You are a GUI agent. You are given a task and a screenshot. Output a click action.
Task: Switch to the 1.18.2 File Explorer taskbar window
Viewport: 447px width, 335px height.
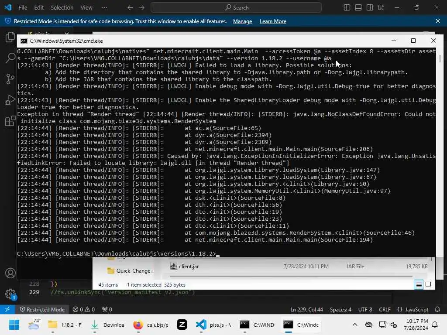(x=65, y=325)
